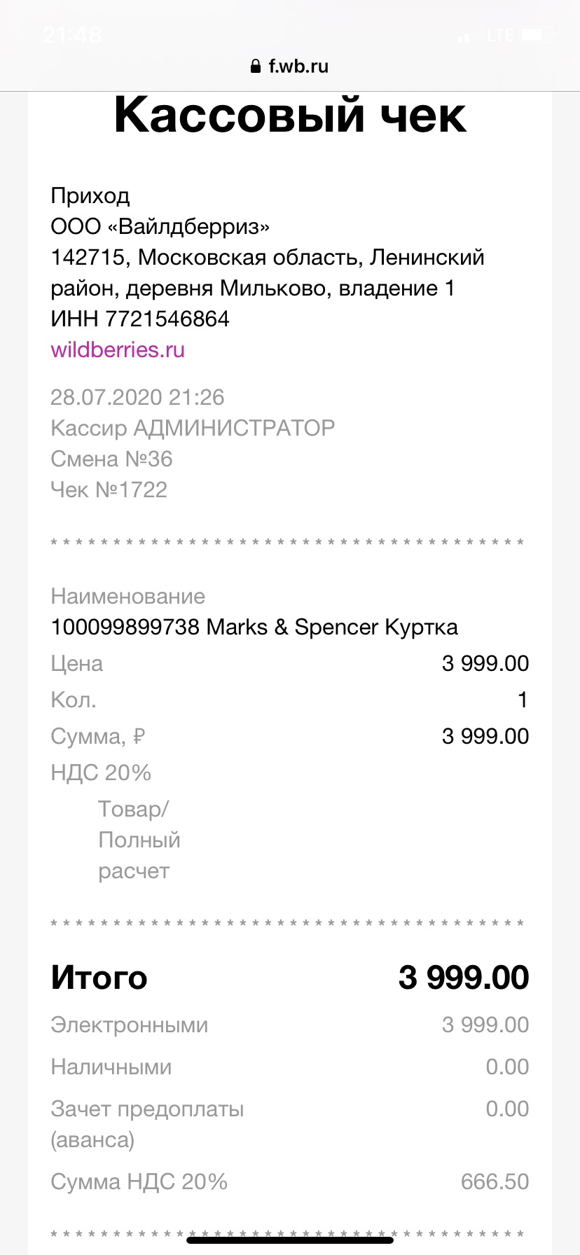Tap the ООО «Вайлдберриз» company name
Screen dimensions: 580x1255
pos(160,226)
